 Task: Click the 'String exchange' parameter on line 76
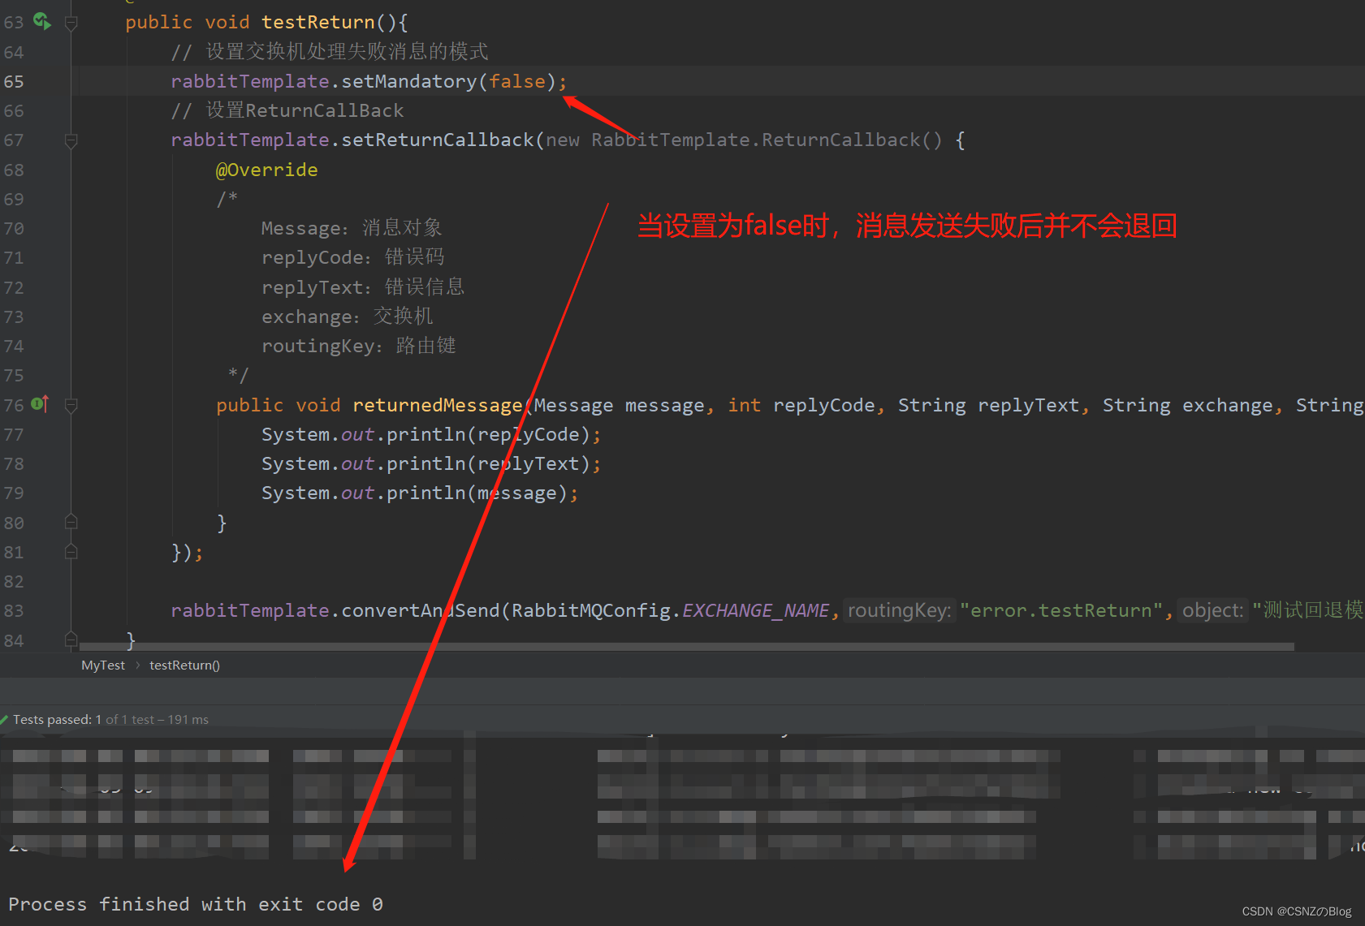(x=1186, y=405)
